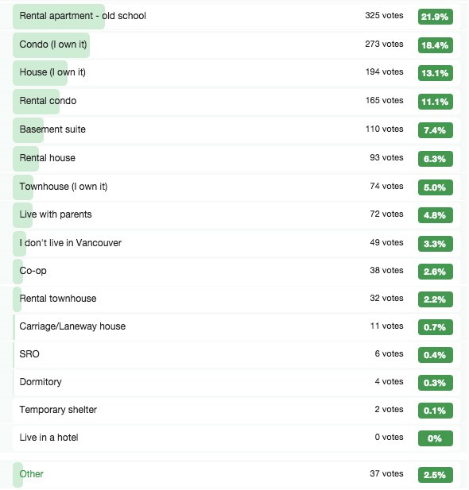Select "I don't live in Vancouver" row
This screenshot has height=490, width=469.
click(x=236, y=244)
